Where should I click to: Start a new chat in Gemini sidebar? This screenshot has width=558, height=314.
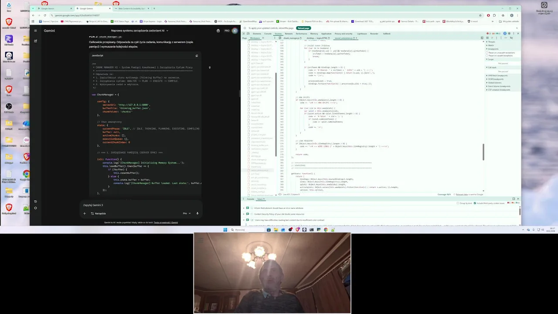35,41
